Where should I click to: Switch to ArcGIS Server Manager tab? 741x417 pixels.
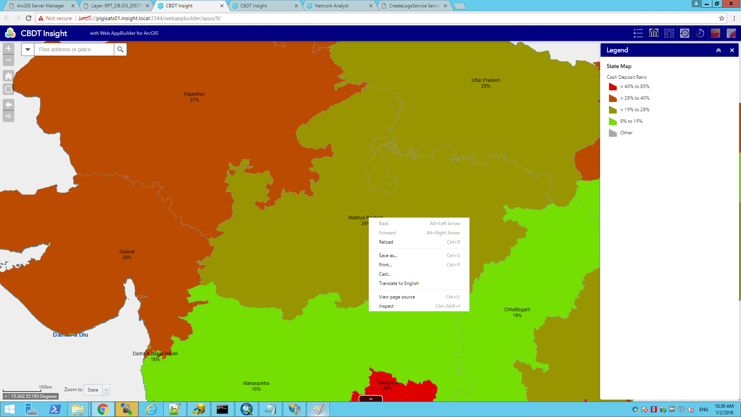tap(40, 6)
